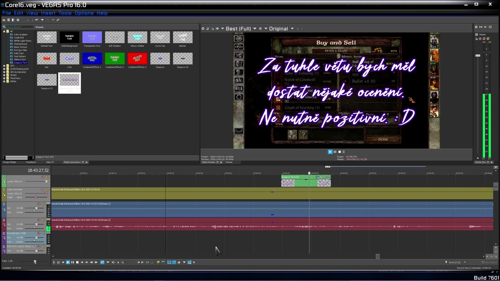This screenshot has width=500, height=281.
Task: Expand the 32-bit floating point folder
Action: click(x=4, y=69)
